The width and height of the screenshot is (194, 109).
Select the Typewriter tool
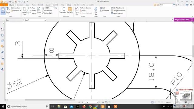pyautogui.click(x=63, y=10)
